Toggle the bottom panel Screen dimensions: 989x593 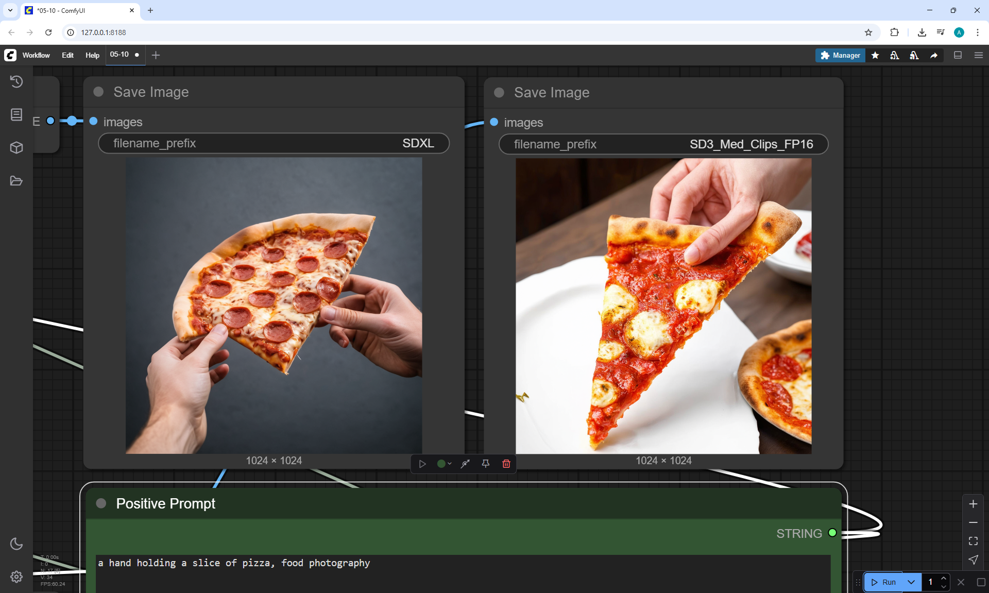pyautogui.click(x=958, y=55)
